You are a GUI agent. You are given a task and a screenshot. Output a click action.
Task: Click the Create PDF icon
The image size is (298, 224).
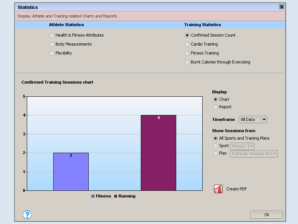coord(218,189)
